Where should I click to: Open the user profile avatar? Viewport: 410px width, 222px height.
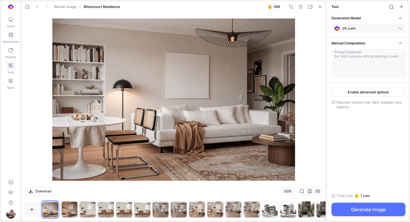[x=11, y=214]
